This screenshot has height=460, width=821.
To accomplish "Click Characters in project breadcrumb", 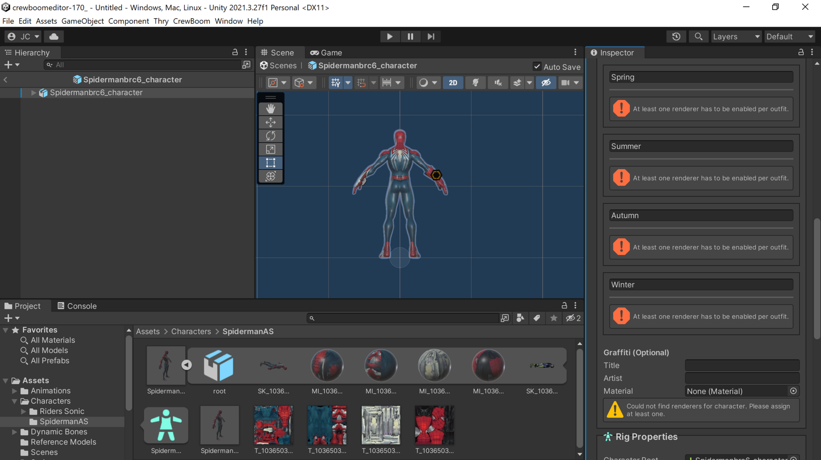I will tap(191, 331).
